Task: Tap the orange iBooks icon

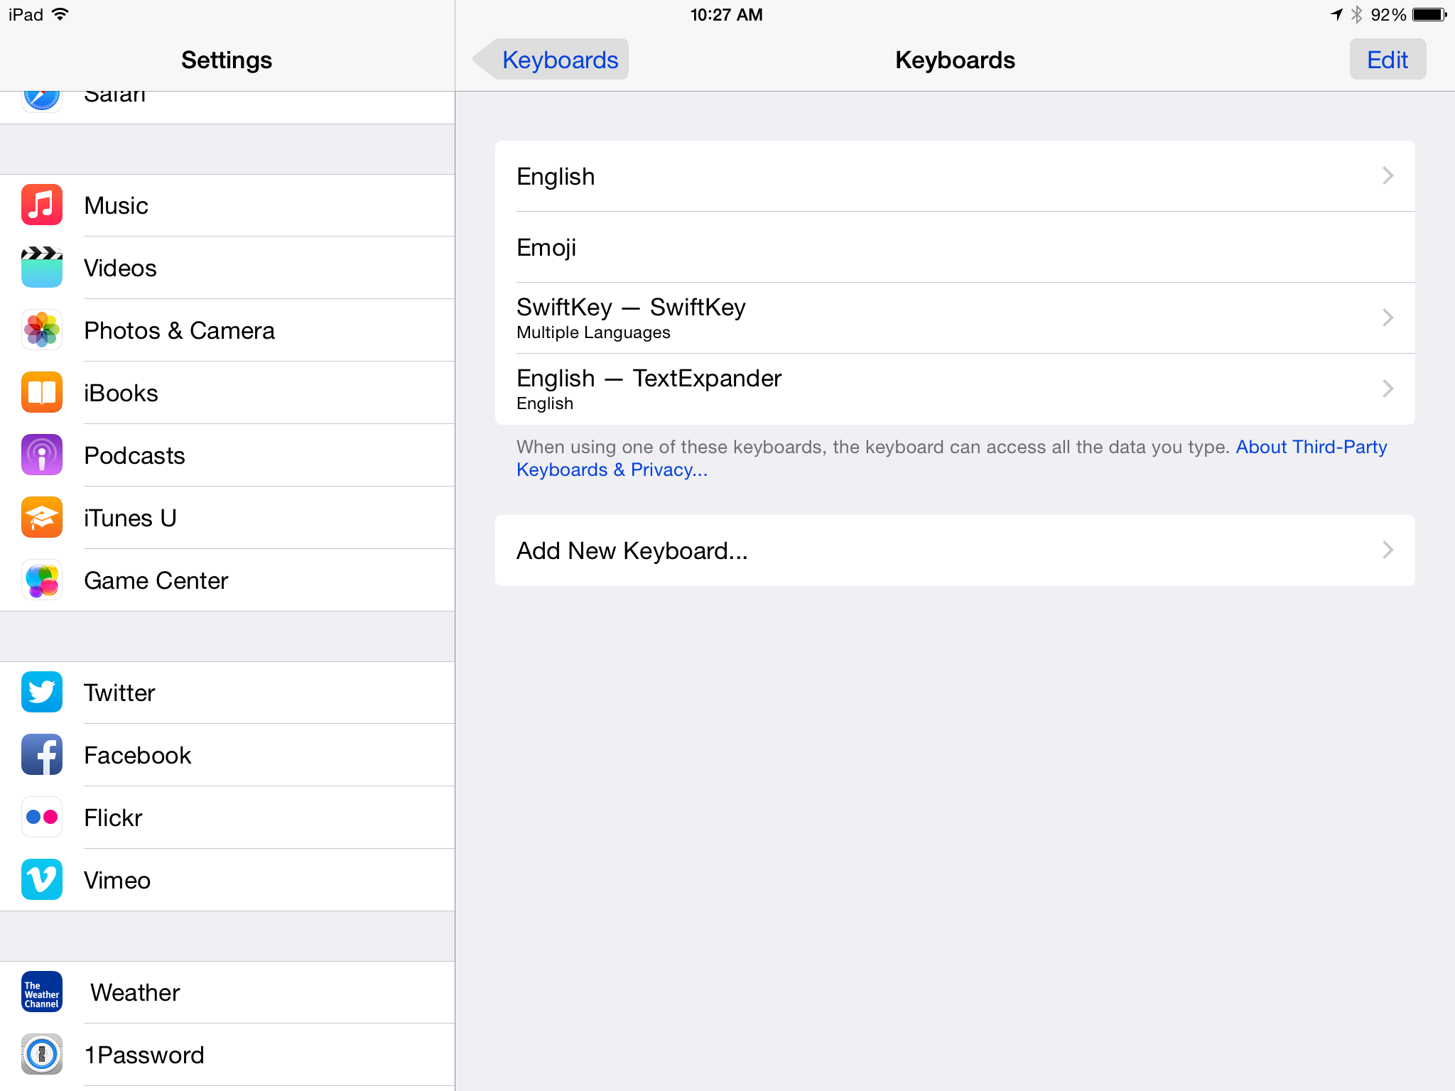Action: pyautogui.click(x=42, y=393)
